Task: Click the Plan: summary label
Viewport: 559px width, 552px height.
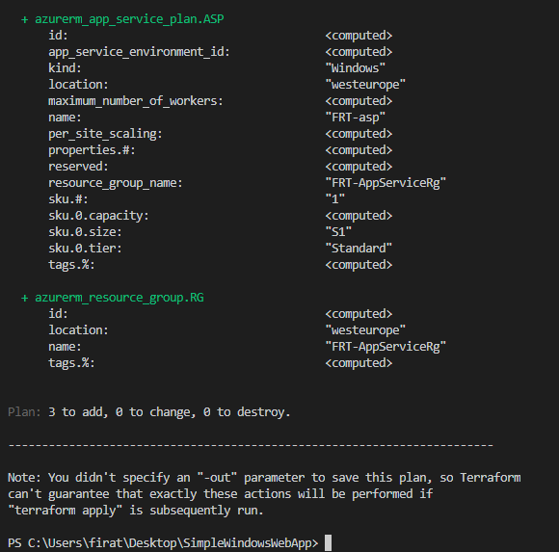Action: click(24, 412)
